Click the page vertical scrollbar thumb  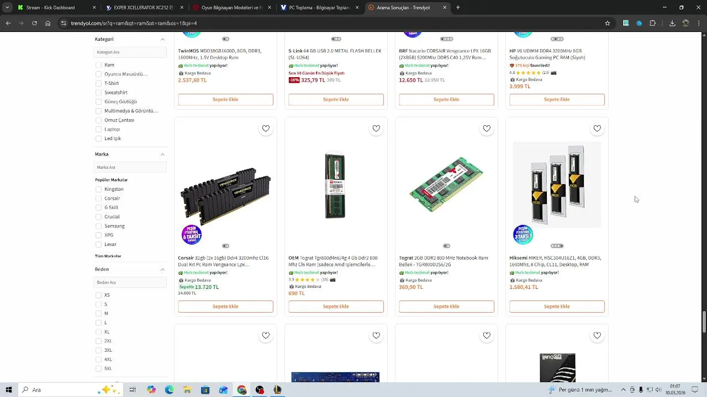(x=704, y=321)
